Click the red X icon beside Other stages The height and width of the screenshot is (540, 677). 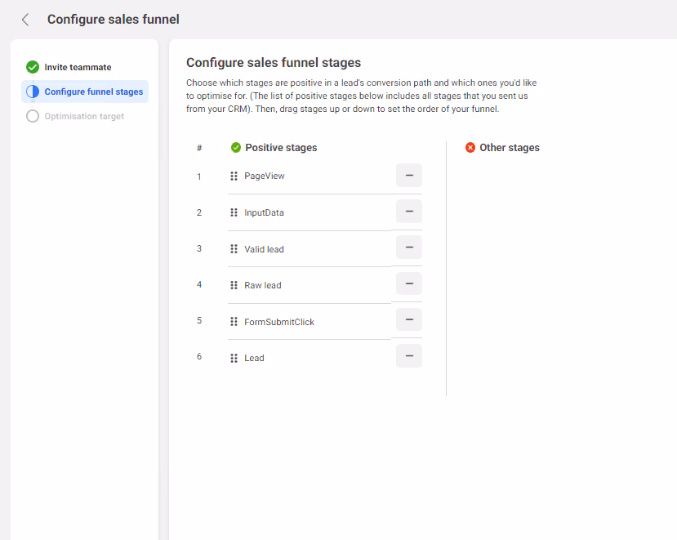(470, 148)
